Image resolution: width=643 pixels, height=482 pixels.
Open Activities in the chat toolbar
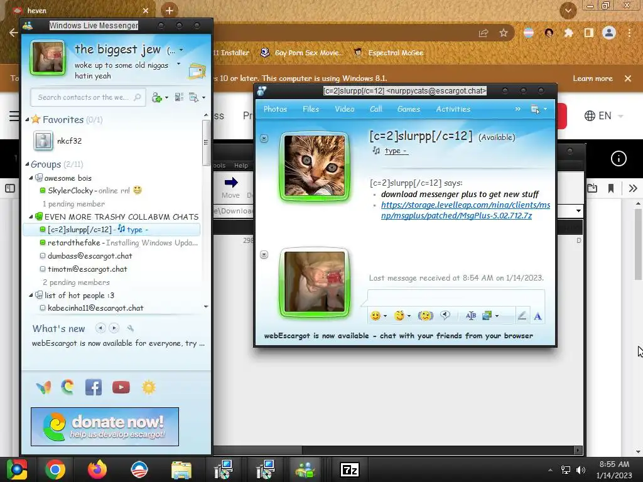coord(453,109)
